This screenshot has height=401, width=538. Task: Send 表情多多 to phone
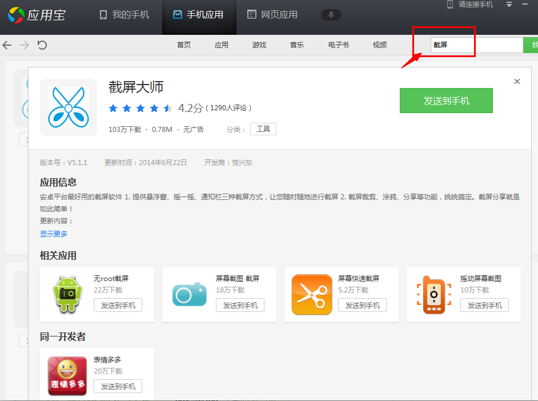(118, 387)
